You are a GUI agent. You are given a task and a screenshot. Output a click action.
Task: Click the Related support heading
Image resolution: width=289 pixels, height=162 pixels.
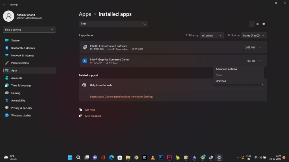coord(88,75)
